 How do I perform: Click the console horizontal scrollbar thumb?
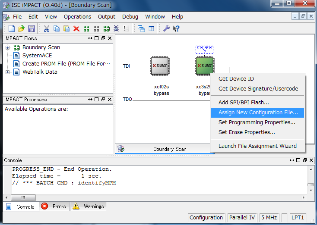click(23, 197)
